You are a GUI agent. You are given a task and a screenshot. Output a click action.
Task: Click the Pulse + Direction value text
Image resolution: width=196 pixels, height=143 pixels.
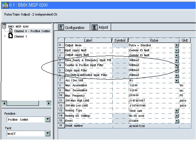140,45
